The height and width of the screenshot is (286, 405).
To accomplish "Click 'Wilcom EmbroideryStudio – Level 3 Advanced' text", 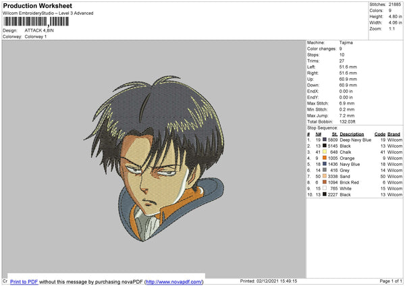I will (x=48, y=13).
